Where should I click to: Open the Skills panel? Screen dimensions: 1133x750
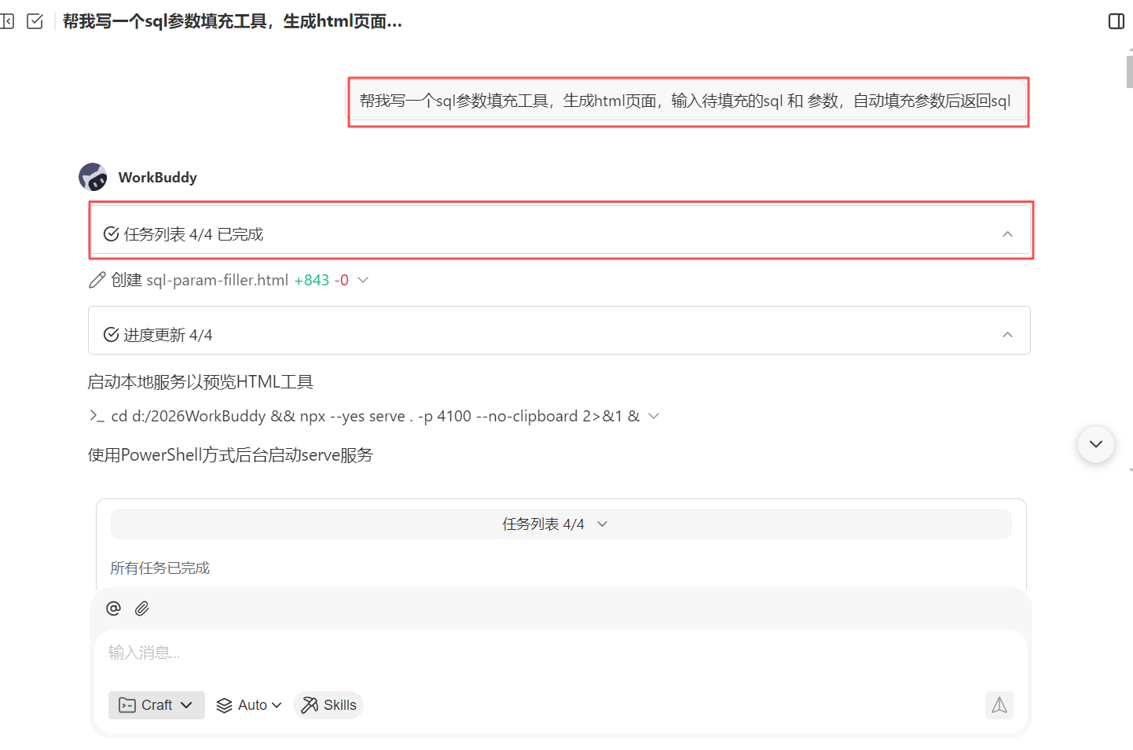(328, 705)
